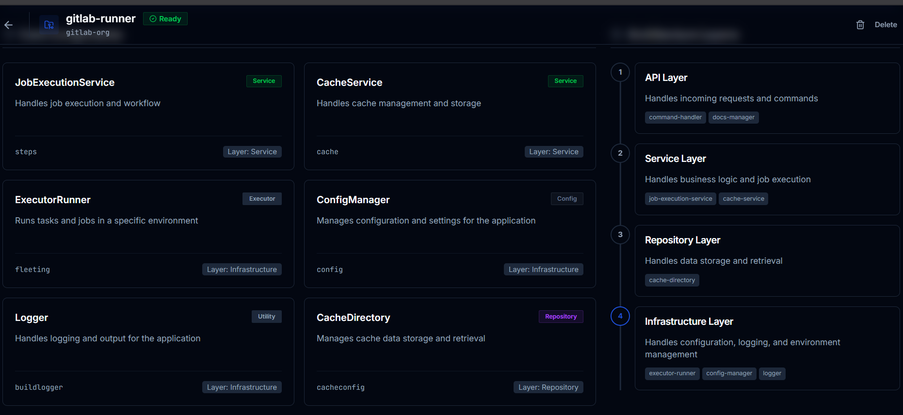Click the cacheconfig package name

coord(340,387)
